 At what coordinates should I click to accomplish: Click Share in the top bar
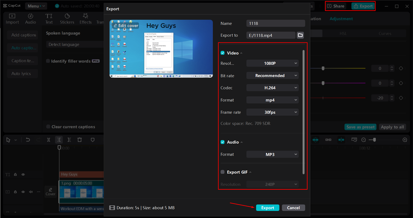pyautogui.click(x=336, y=6)
